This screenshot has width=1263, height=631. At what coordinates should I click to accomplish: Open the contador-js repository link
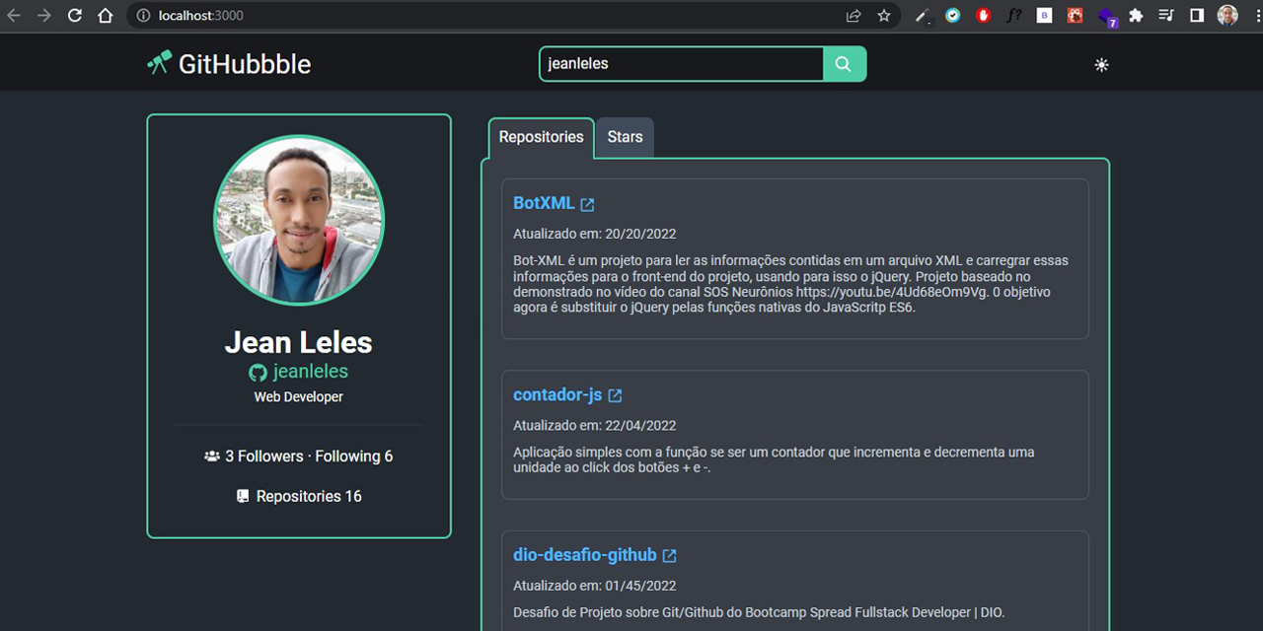(557, 393)
